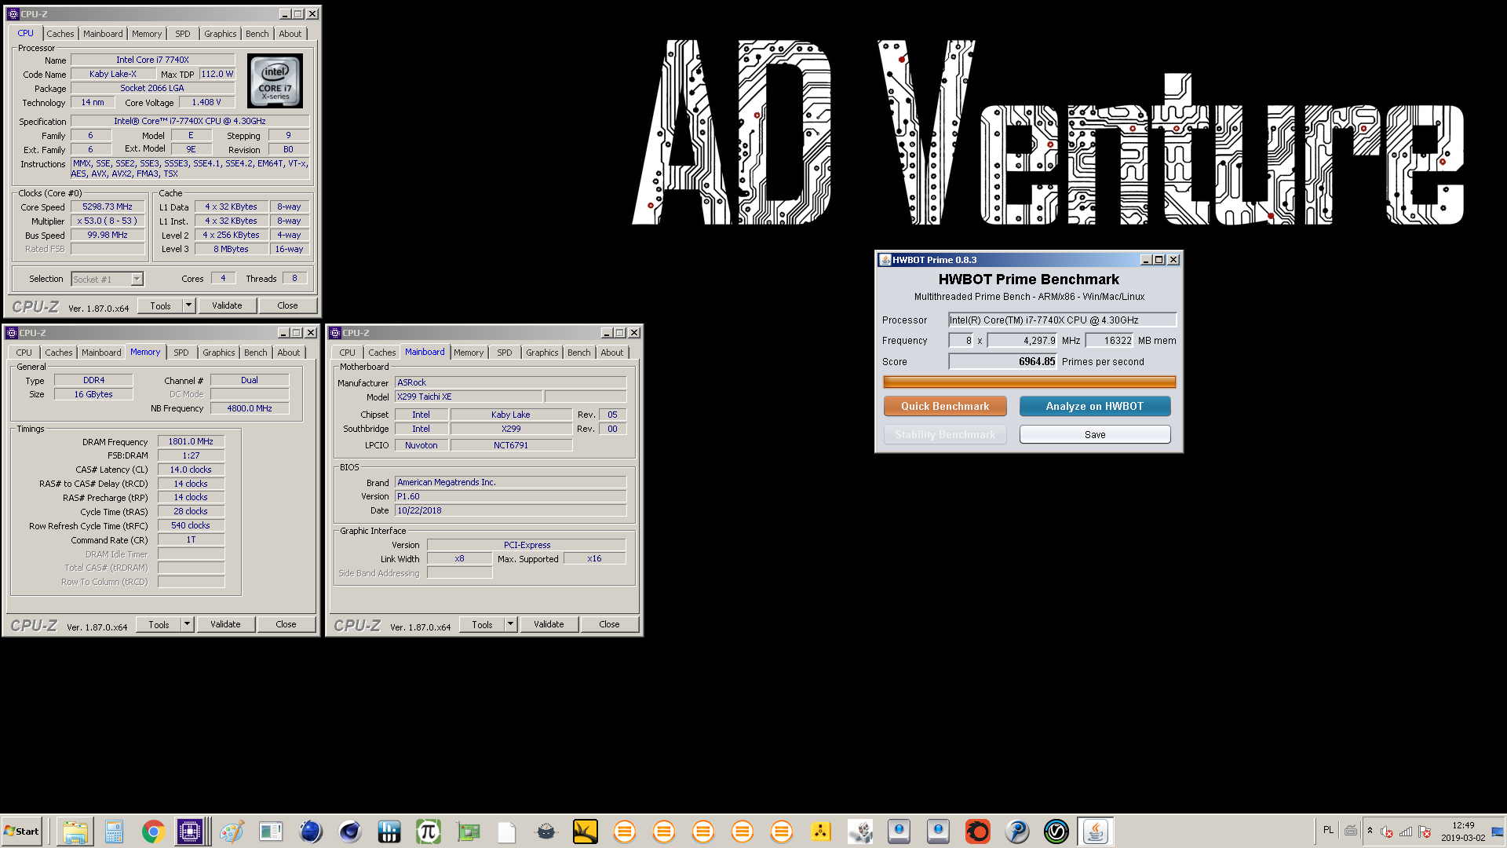Viewport: 1507px width, 848px height.
Task: Switch to CPU tab in Mainboard CPU-Z window
Action: tap(347, 353)
